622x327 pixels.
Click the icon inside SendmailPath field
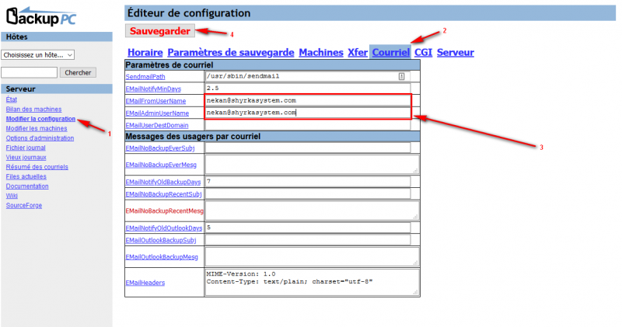402,76
